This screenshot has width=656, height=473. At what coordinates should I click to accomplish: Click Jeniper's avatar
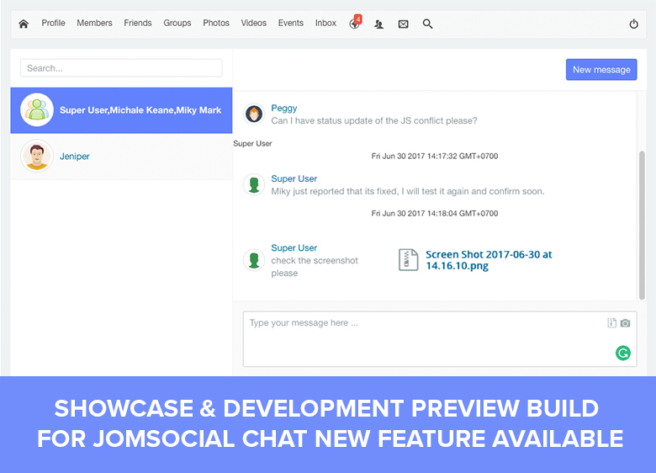(37, 157)
